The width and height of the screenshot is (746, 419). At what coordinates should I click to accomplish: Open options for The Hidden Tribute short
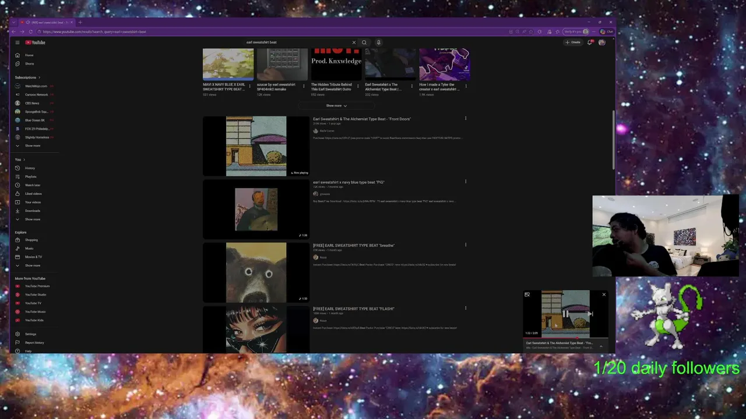pyautogui.click(x=358, y=86)
